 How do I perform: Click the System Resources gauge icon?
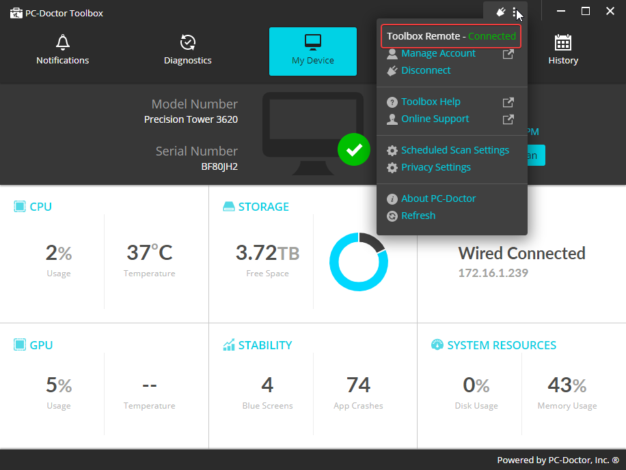(x=437, y=345)
